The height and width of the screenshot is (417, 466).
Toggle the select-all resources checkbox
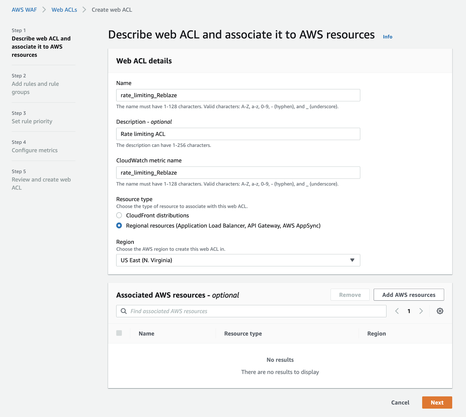pos(119,333)
